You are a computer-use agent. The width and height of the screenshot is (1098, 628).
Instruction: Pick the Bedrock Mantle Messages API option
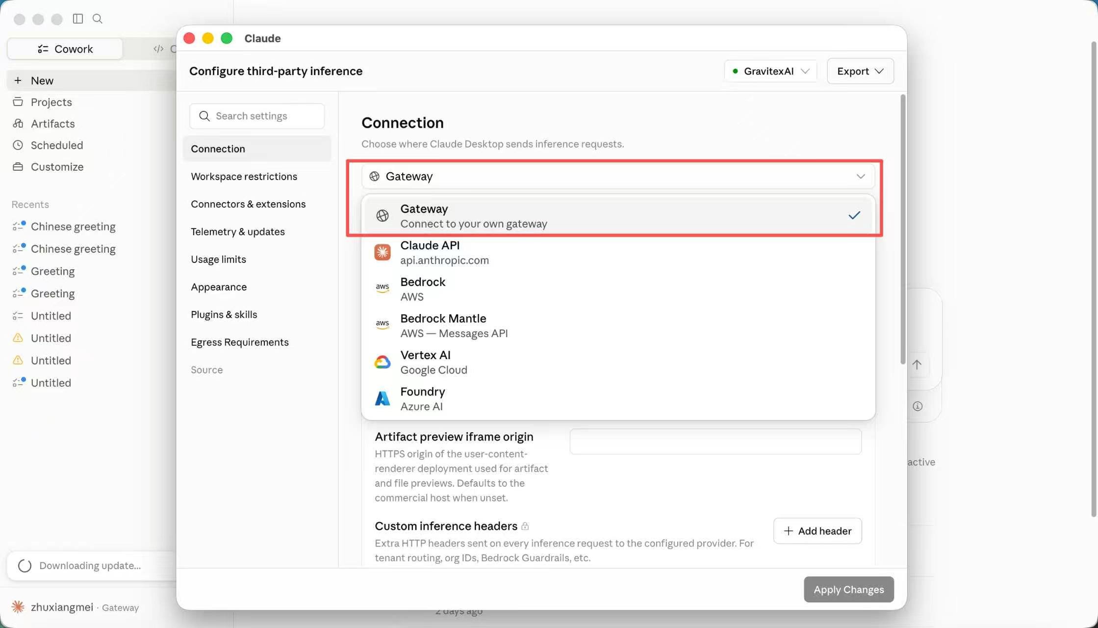click(618, 326)
